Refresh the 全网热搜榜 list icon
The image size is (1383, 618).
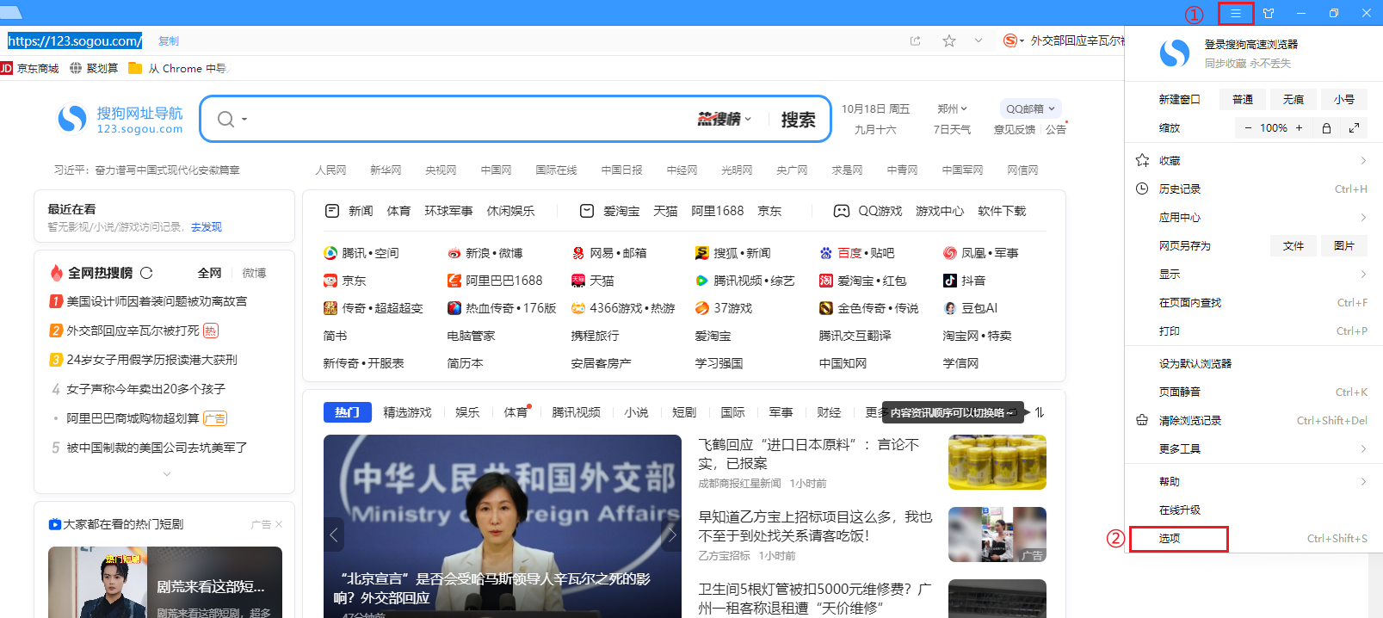click(146, 273)
